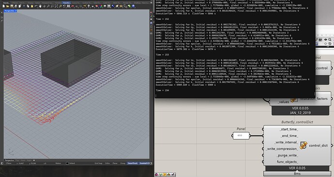
Task: Click the control_dict output label
Action: (318, 146)
